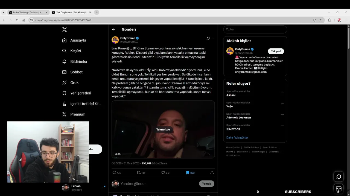Expand Daha fazla footer options
350x196 pixels.
tap(275, 152)
